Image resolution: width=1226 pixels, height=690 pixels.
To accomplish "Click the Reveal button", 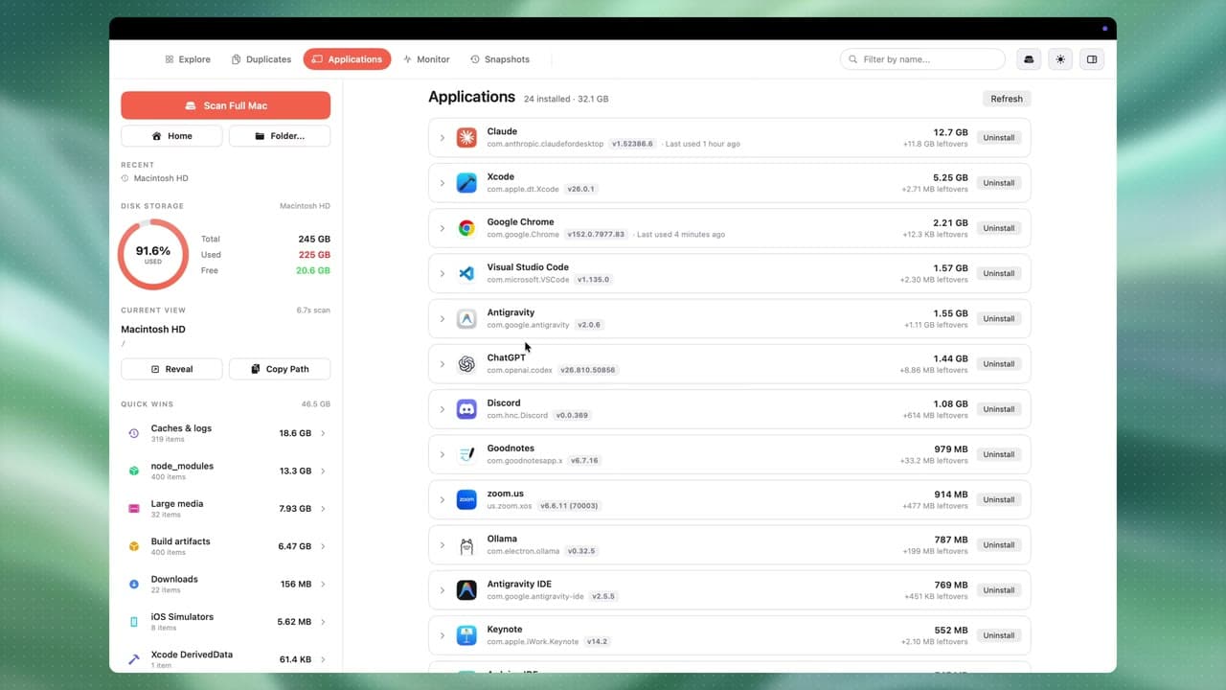I will click(x=171, y=369).
